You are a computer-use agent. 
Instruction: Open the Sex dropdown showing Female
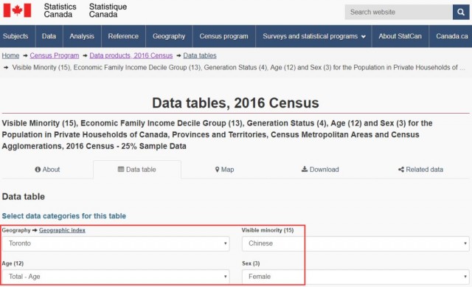coord(355,277)
